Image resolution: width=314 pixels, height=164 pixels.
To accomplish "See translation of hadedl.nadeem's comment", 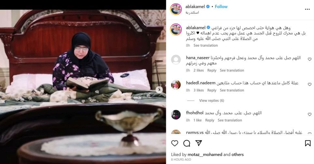I will coord(232,90).
